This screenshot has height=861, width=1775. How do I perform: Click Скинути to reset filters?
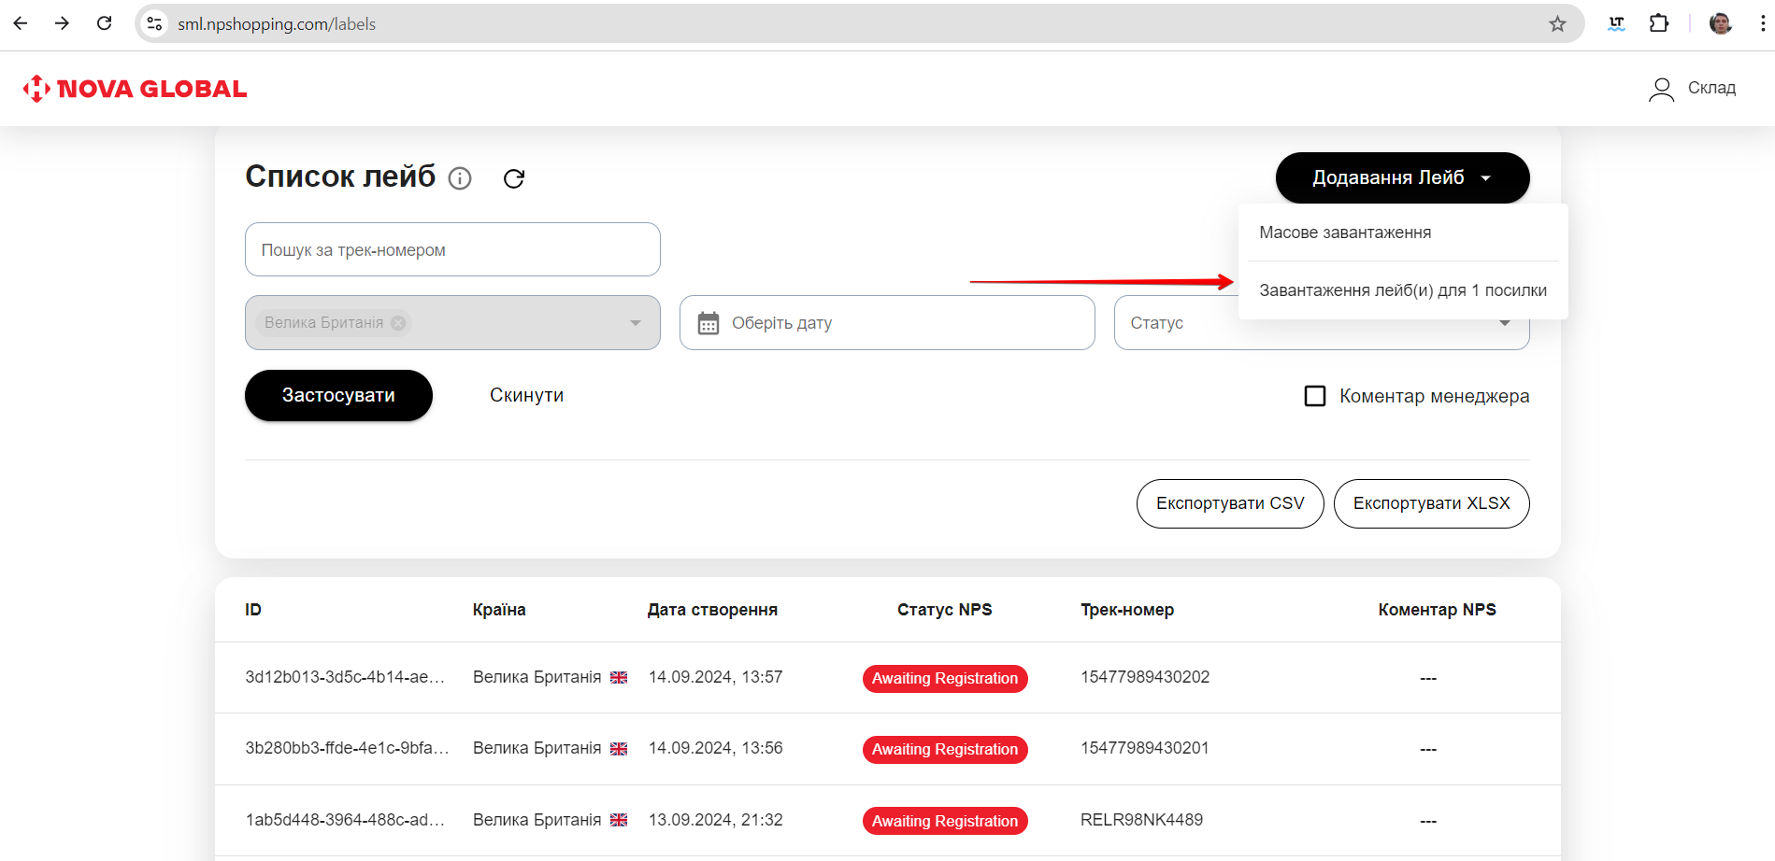point(526,395)
